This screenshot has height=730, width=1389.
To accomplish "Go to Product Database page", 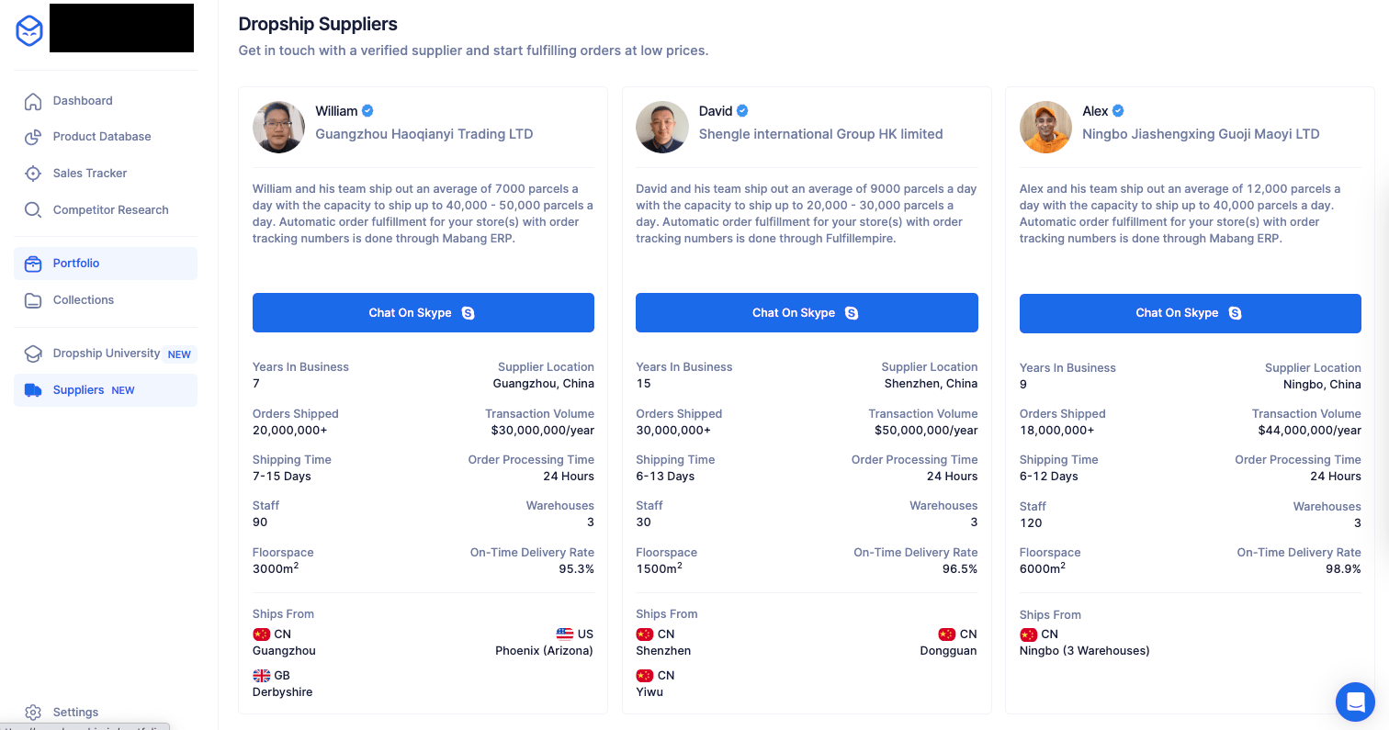I will 102,137.
